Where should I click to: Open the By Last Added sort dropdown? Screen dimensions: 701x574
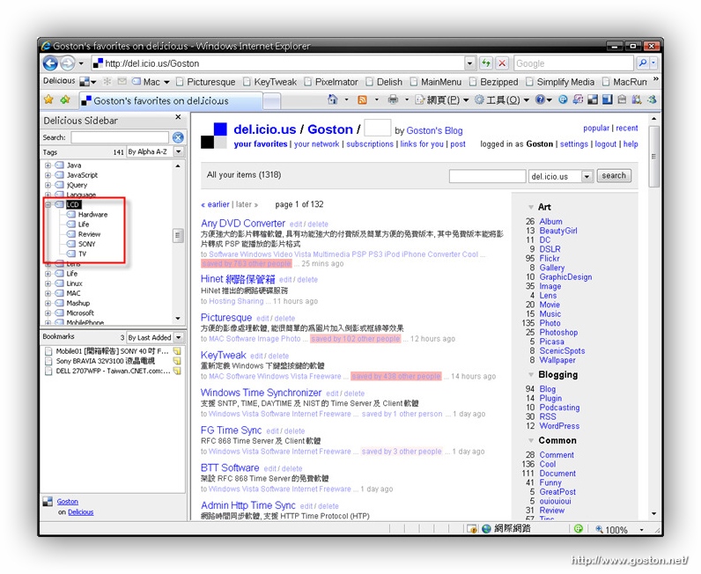(x=179, y=337)
